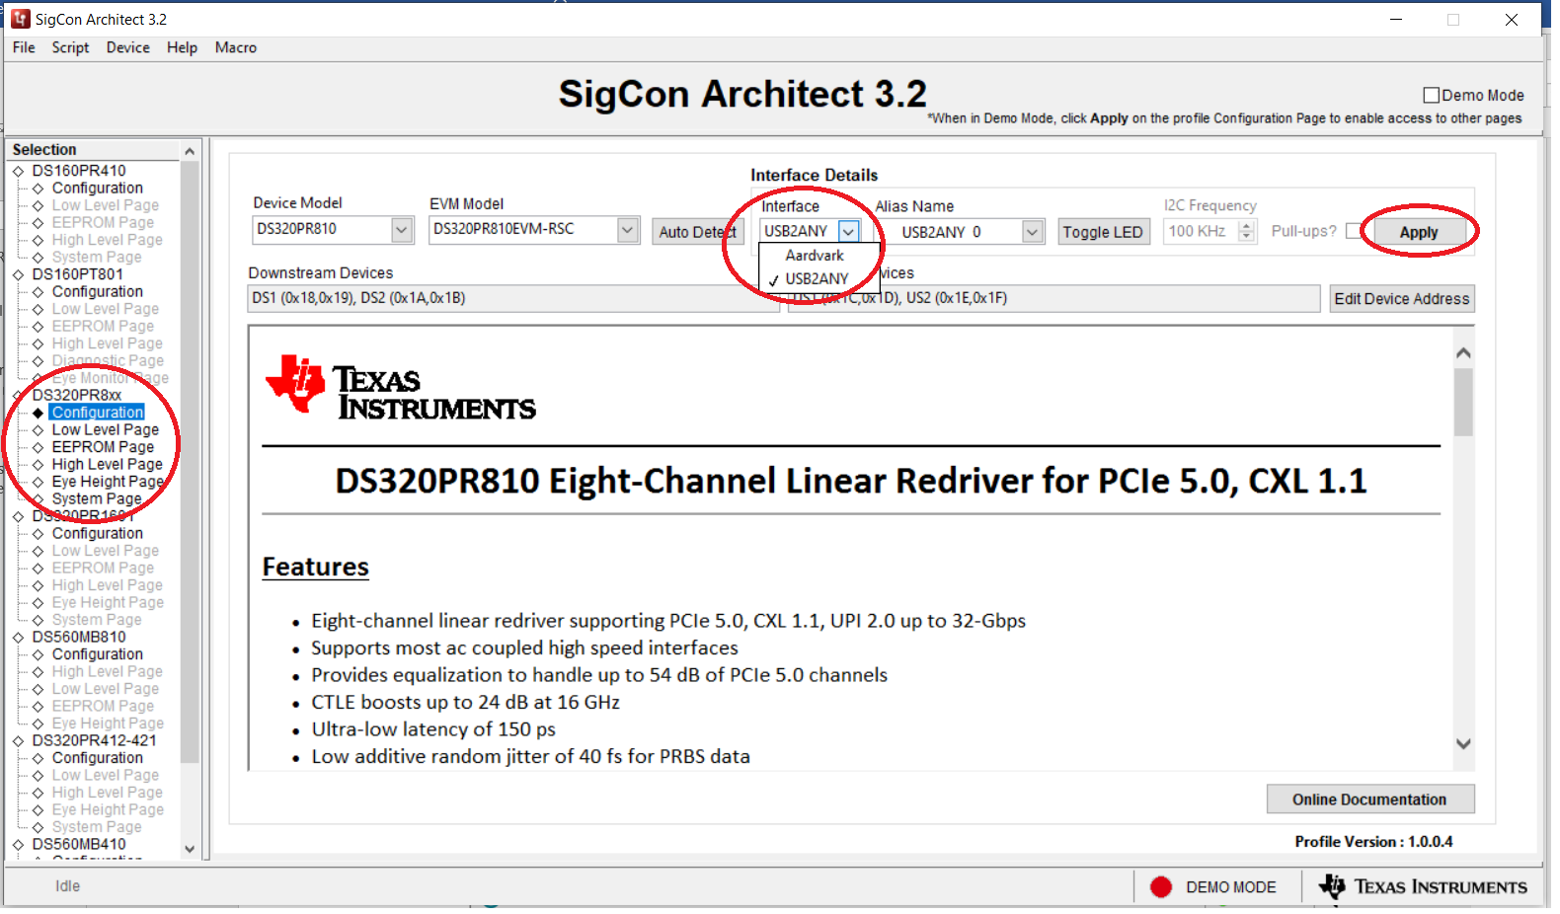Click the Selection tree vertical scrollbar
The width and height of the screenshot is (1560, 914).
(190, 462)
